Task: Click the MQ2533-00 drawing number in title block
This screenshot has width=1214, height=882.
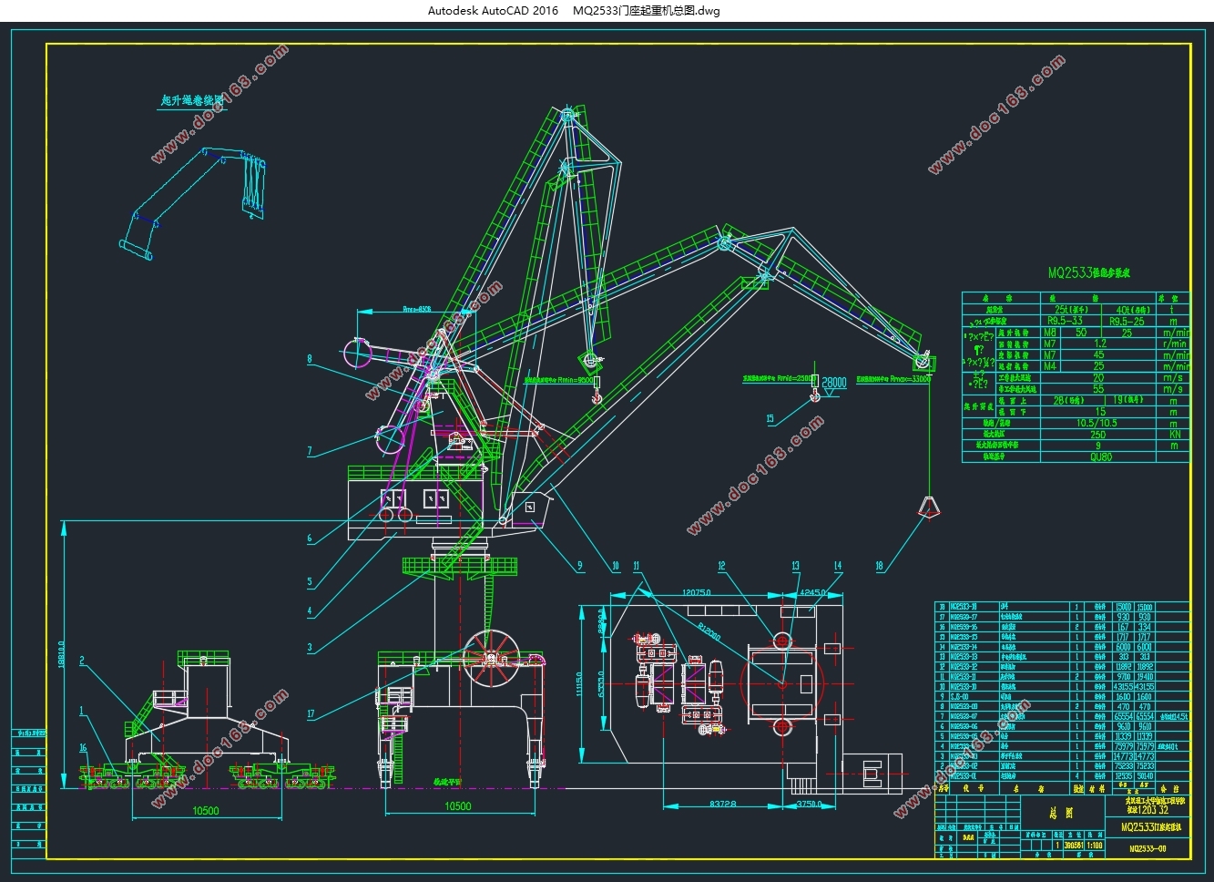Action: 1148,848
